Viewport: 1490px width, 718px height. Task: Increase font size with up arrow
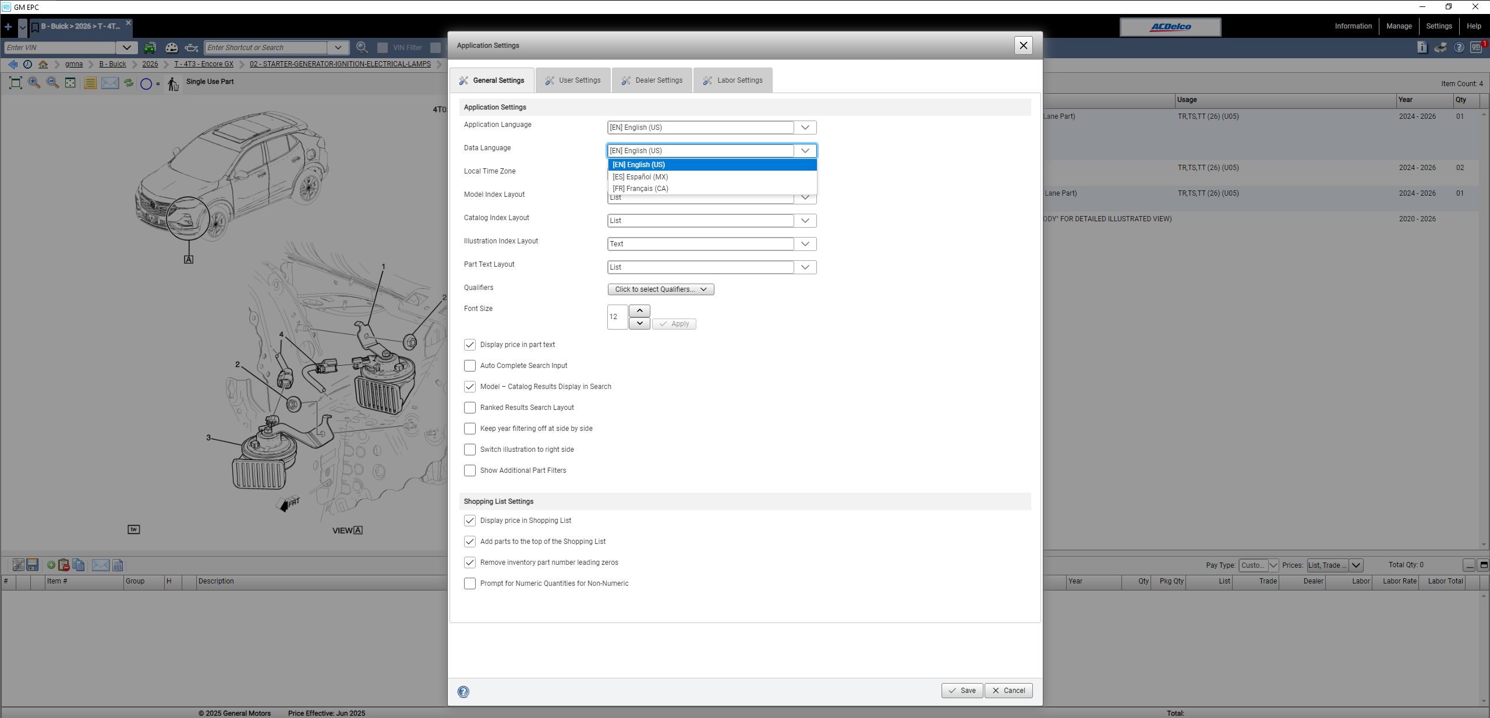click(x=639, y=311)
